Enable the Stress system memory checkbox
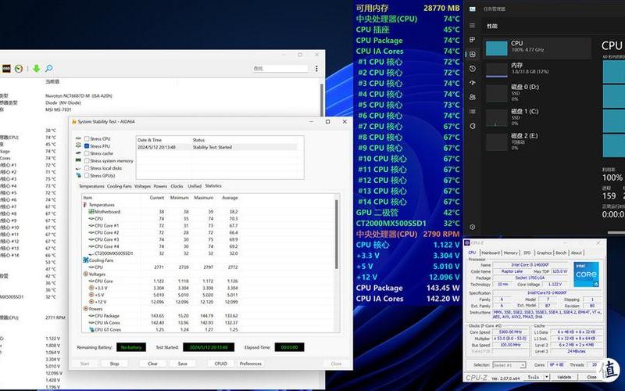This screenshot has width=625, height=391. coord(87,161)
